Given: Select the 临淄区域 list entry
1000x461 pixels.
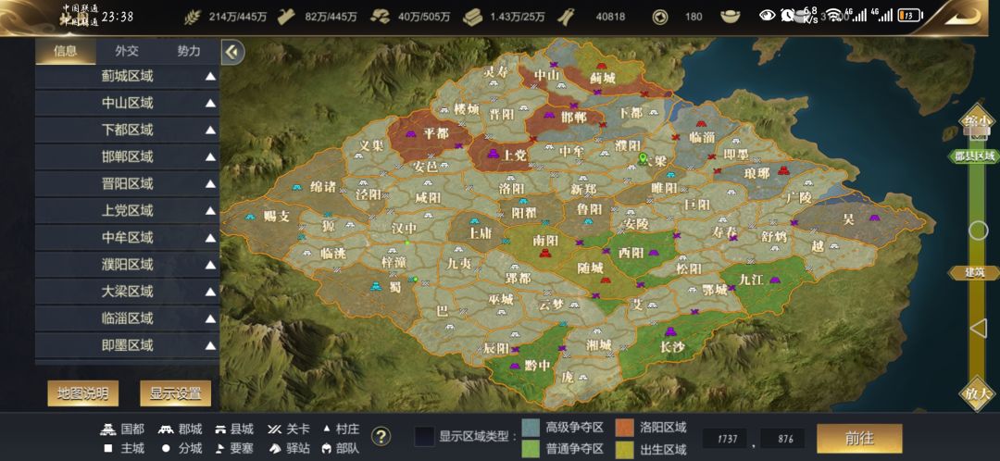Looking at the screenshot, I should coord(127,318).
